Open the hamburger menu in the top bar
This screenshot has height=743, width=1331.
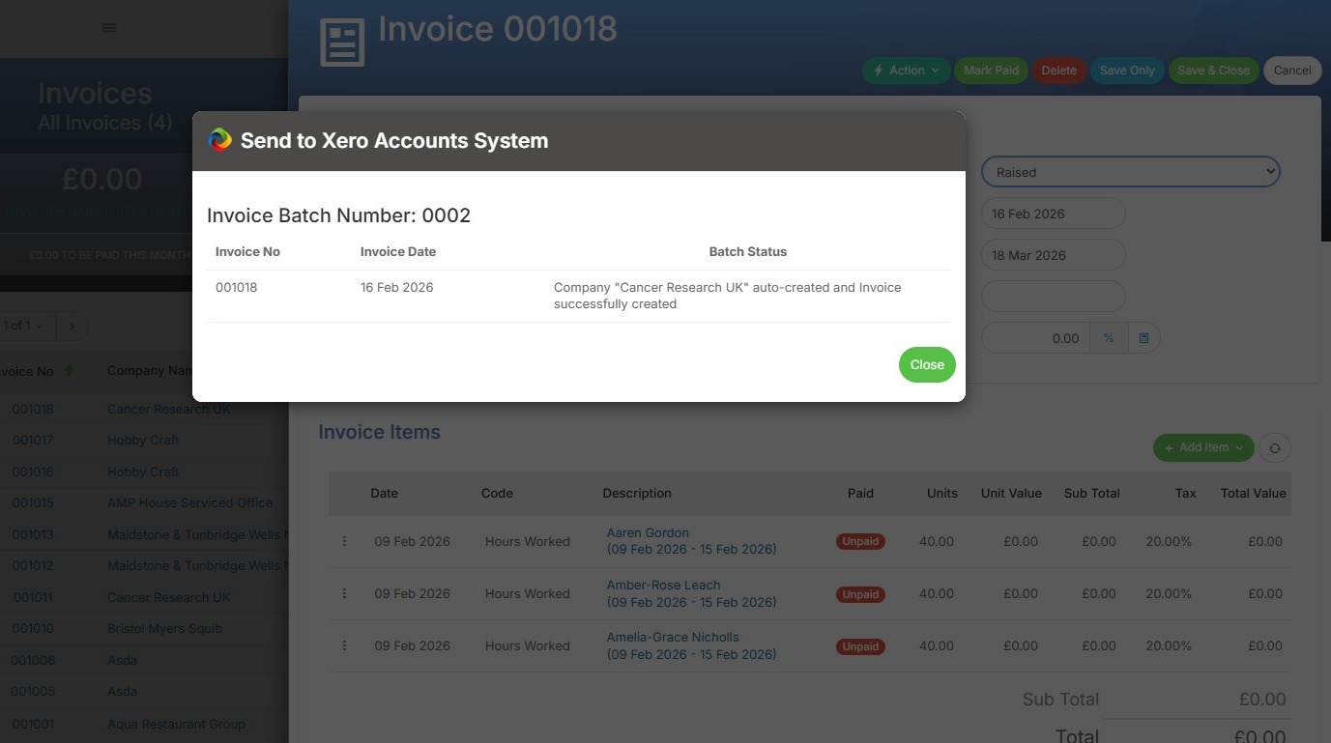(109, 28)
